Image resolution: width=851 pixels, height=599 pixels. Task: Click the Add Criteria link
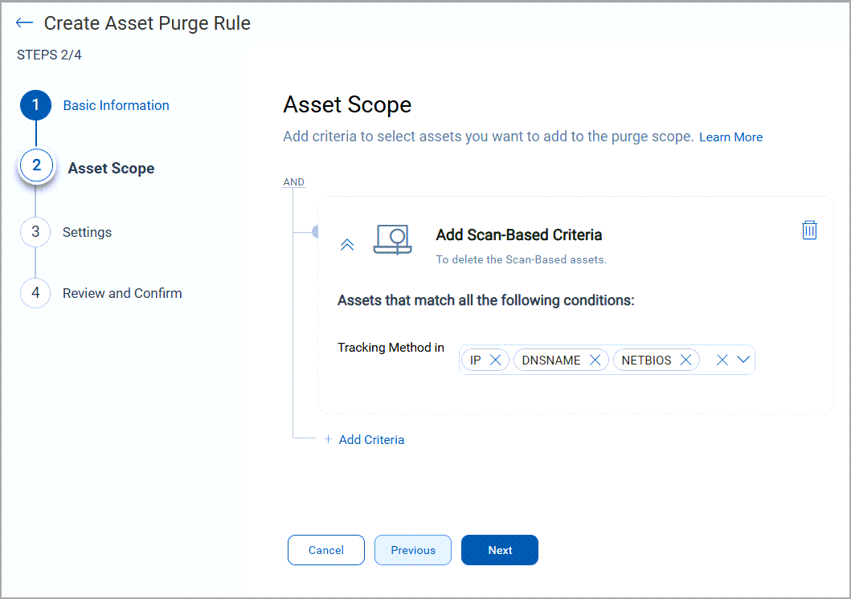[x=371, y=440]
